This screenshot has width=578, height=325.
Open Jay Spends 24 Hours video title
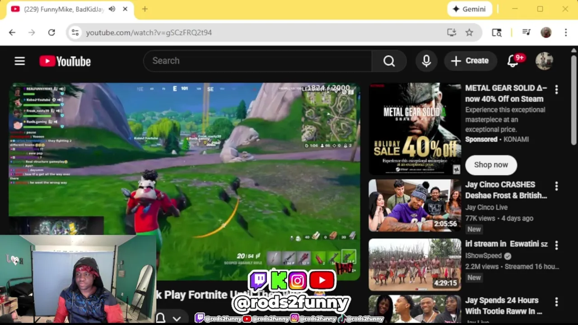pos(503,306)
